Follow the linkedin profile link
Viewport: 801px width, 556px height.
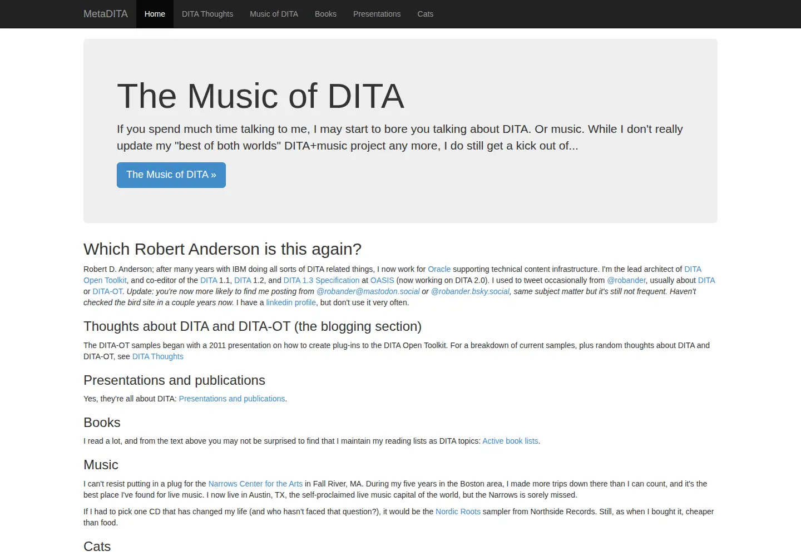pos(291,302)
